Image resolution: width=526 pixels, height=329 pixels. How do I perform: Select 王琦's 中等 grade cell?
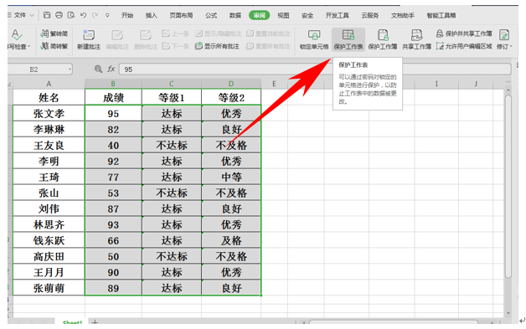[231, 177]
